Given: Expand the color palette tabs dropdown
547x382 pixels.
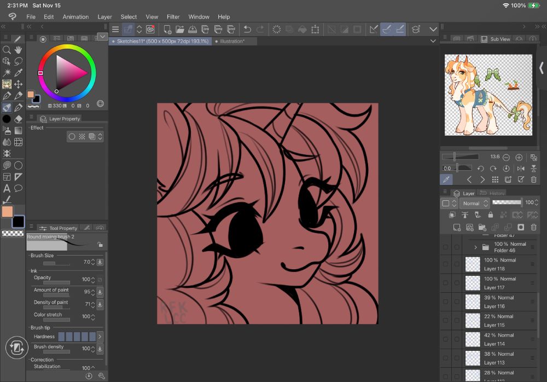Looking at the screenshot, I should coord(102,37).
